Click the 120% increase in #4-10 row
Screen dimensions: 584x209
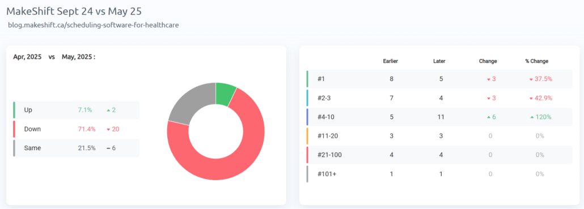(x=540, y=117)
